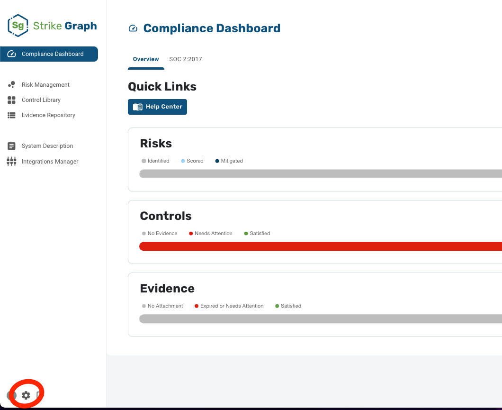502x410 pixels.
Task: Click the Evidence Repository list icon
Action: (11, 115)
